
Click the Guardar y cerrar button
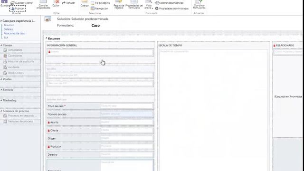[21, 3]
